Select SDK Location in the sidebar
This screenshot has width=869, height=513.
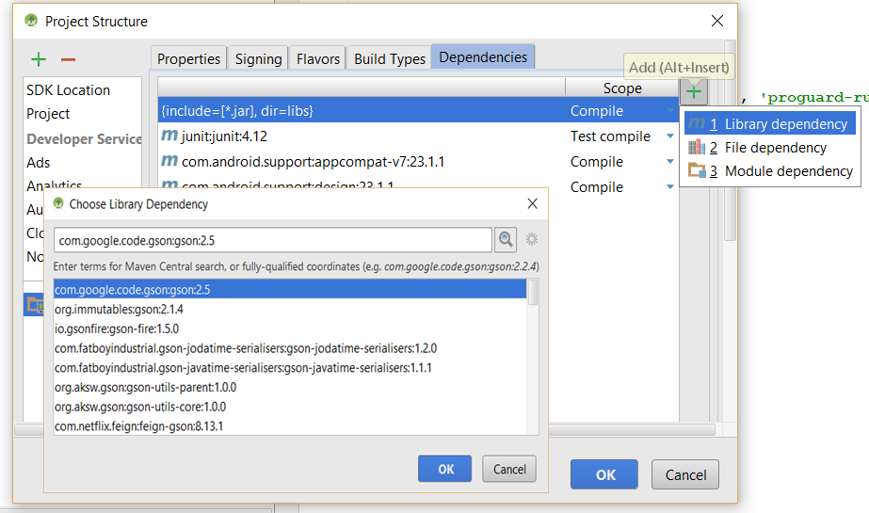click(68, 89)
